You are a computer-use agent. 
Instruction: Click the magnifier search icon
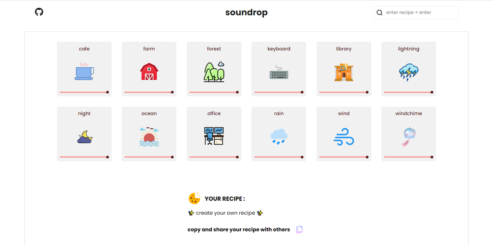click(379, 12)
